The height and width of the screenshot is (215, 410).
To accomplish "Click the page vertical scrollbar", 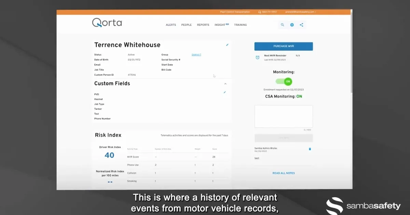I will 351,51.
